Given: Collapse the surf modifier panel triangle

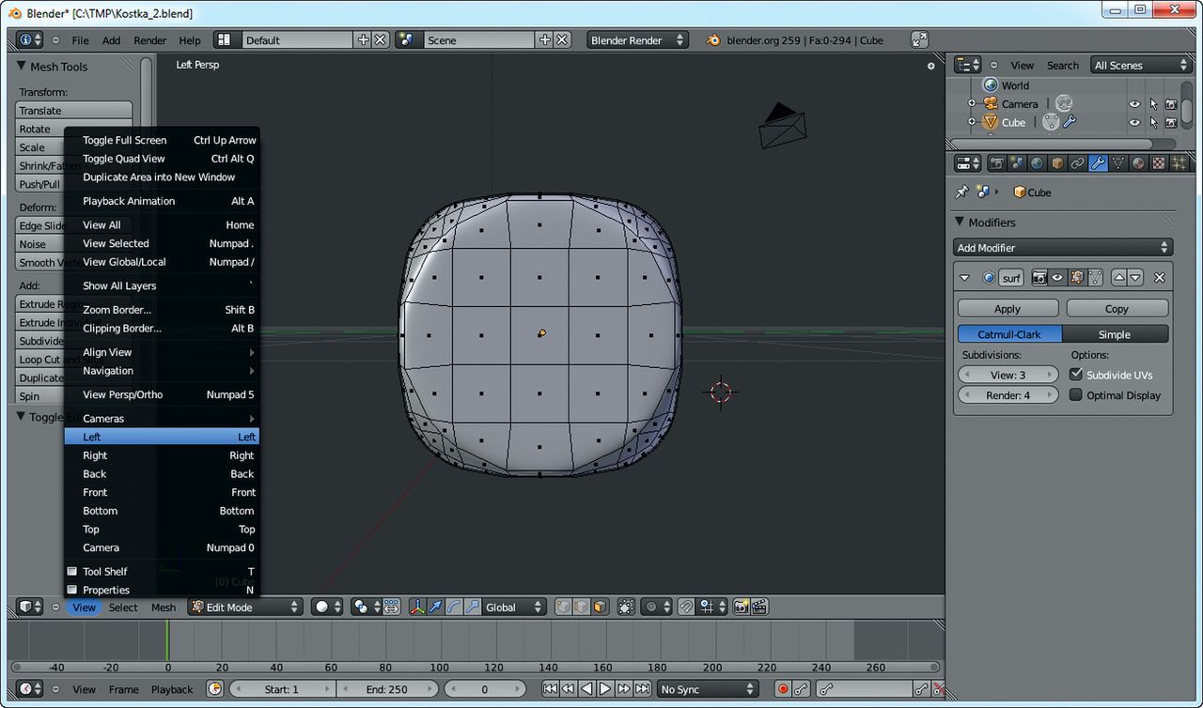Looking at the screenshot, I should (x=964, y=278).
